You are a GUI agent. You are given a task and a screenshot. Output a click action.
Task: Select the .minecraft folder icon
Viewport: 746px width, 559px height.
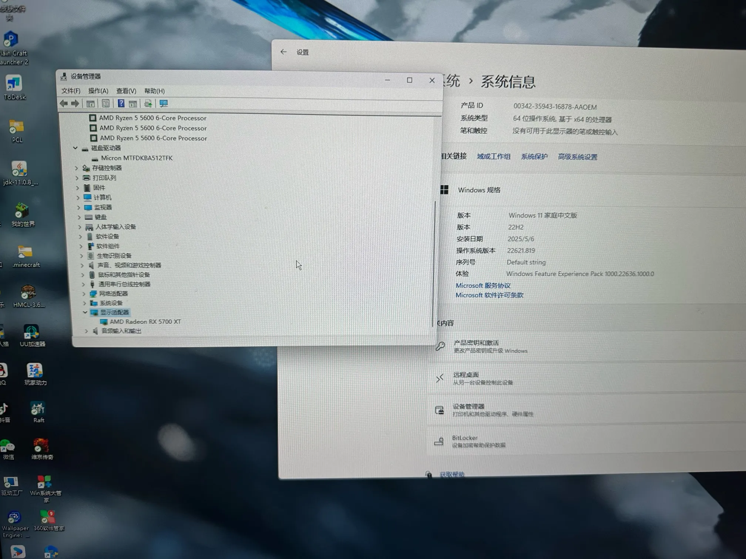coord(26,256)
